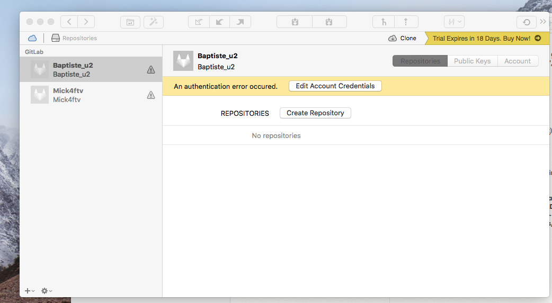Open the folder toolbar button
This screenshot has height=303, width=552.
pyautogui.click(x=130, y=22)
